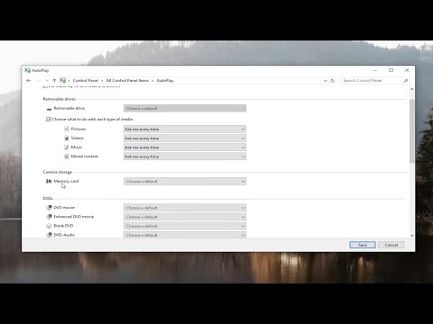Open the Memory card default dropdown
Screen dimensions: 433x324
tap(185, 182)
